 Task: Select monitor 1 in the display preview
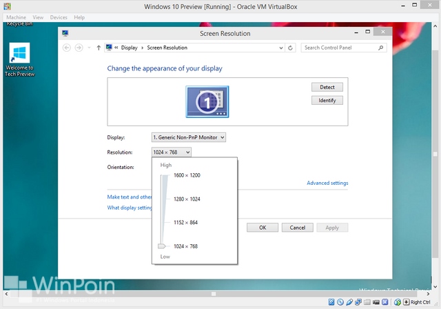pyautogui.click(x=207, y=101)
